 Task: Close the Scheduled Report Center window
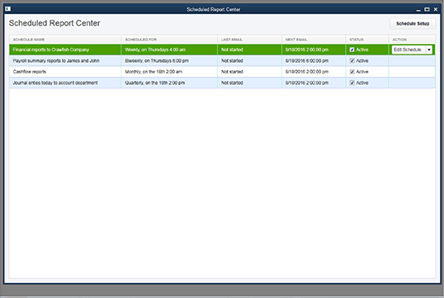point(436,9)
